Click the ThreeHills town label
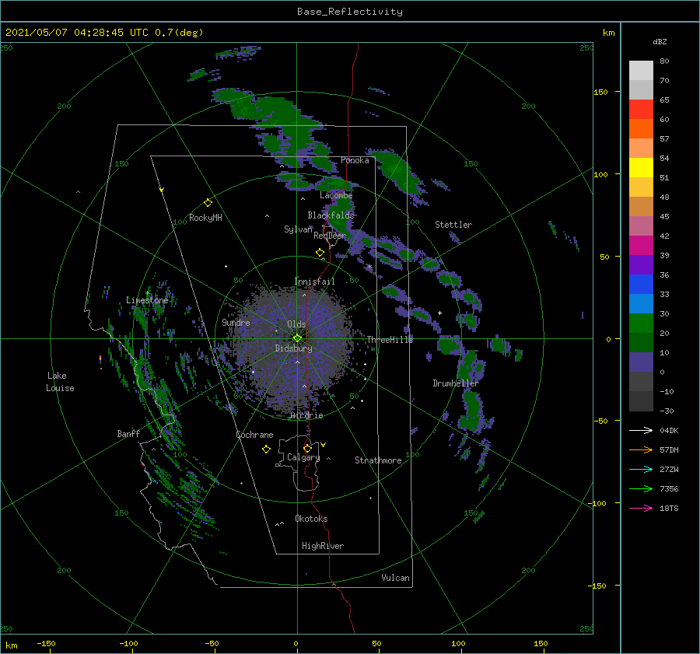Screen dimensions: 700x654 (x=390, y=340)
